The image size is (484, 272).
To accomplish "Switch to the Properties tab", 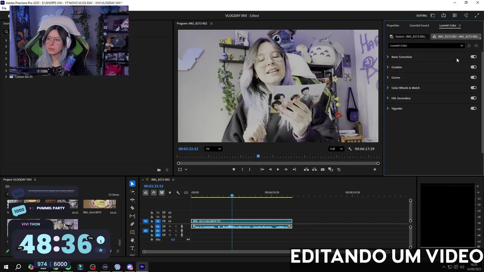I will (393, 25).
